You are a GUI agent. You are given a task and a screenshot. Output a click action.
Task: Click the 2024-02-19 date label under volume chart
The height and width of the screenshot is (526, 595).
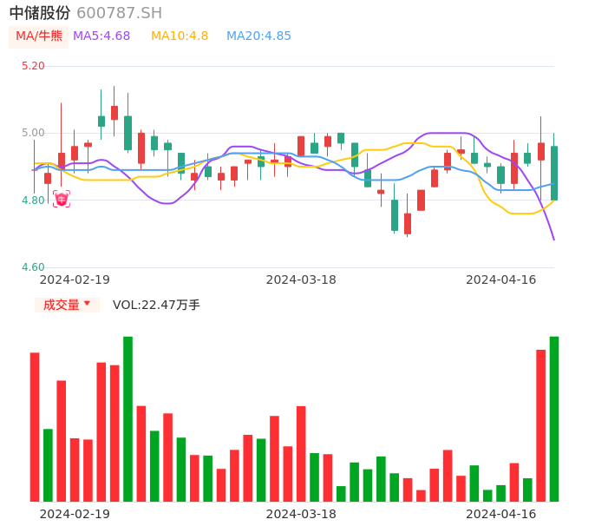point(75,514)
